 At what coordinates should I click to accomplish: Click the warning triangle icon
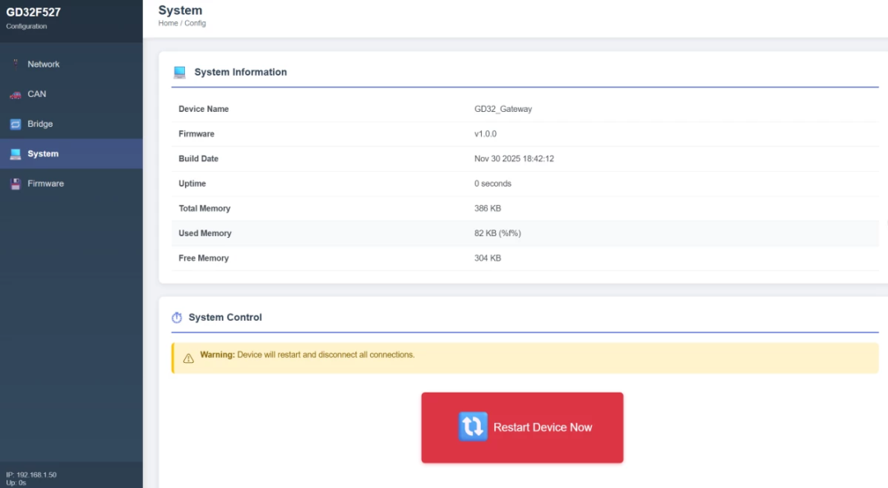188,358
